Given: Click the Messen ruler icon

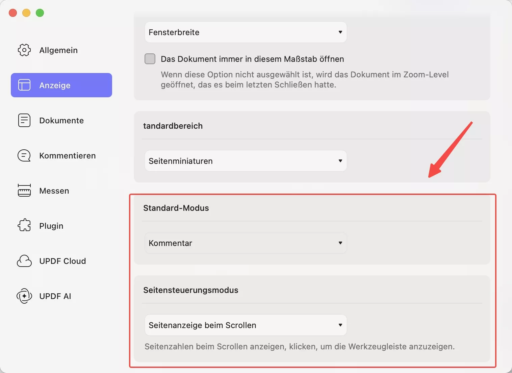Looking at the screenshot, I should [x=24, y=191].
